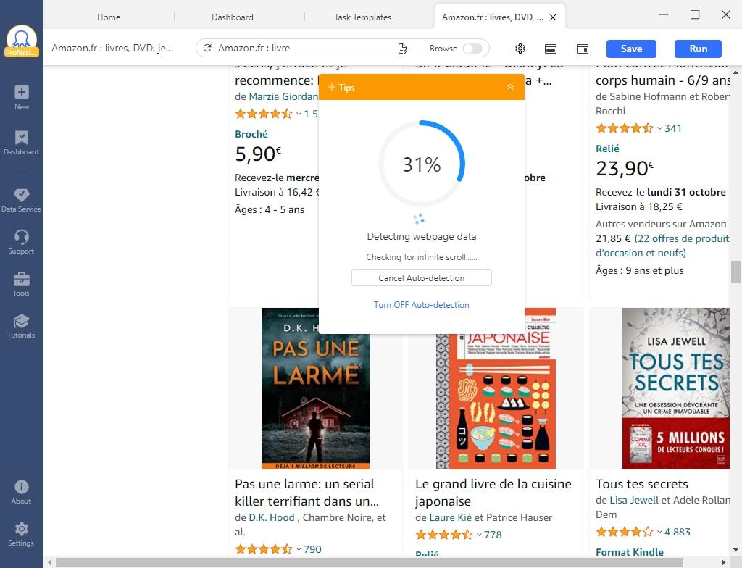Open the Lisa Jewell author link
742x568 pixels.
(633, 500)
